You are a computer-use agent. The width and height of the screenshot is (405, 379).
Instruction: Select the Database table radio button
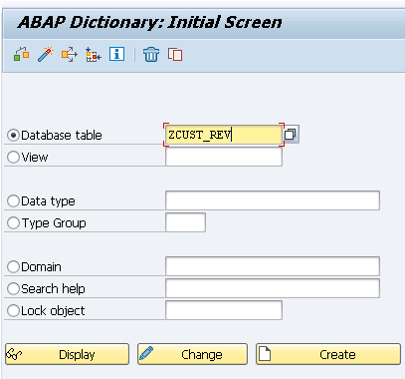[13, 136]
